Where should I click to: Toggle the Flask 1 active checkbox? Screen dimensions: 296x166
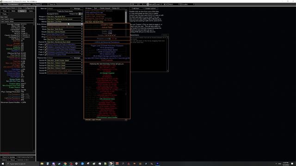[46, 44]
